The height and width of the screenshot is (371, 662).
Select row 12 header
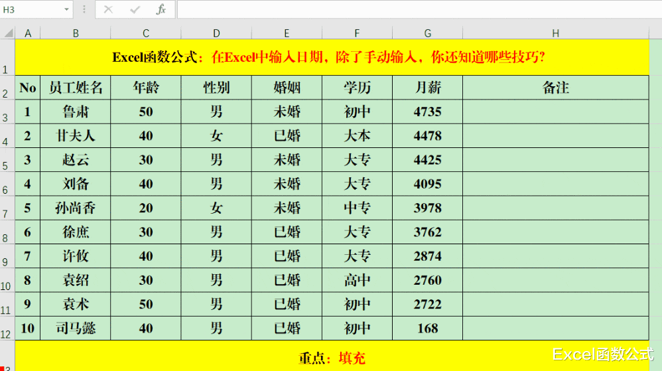point(7,329)
